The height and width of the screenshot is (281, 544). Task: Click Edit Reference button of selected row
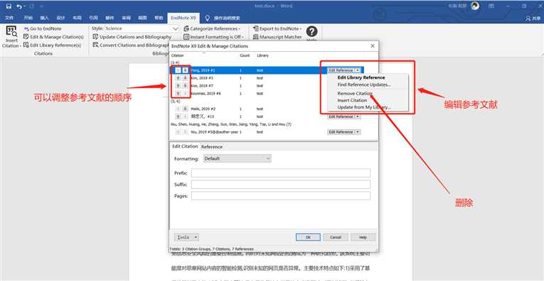[341, 70]
